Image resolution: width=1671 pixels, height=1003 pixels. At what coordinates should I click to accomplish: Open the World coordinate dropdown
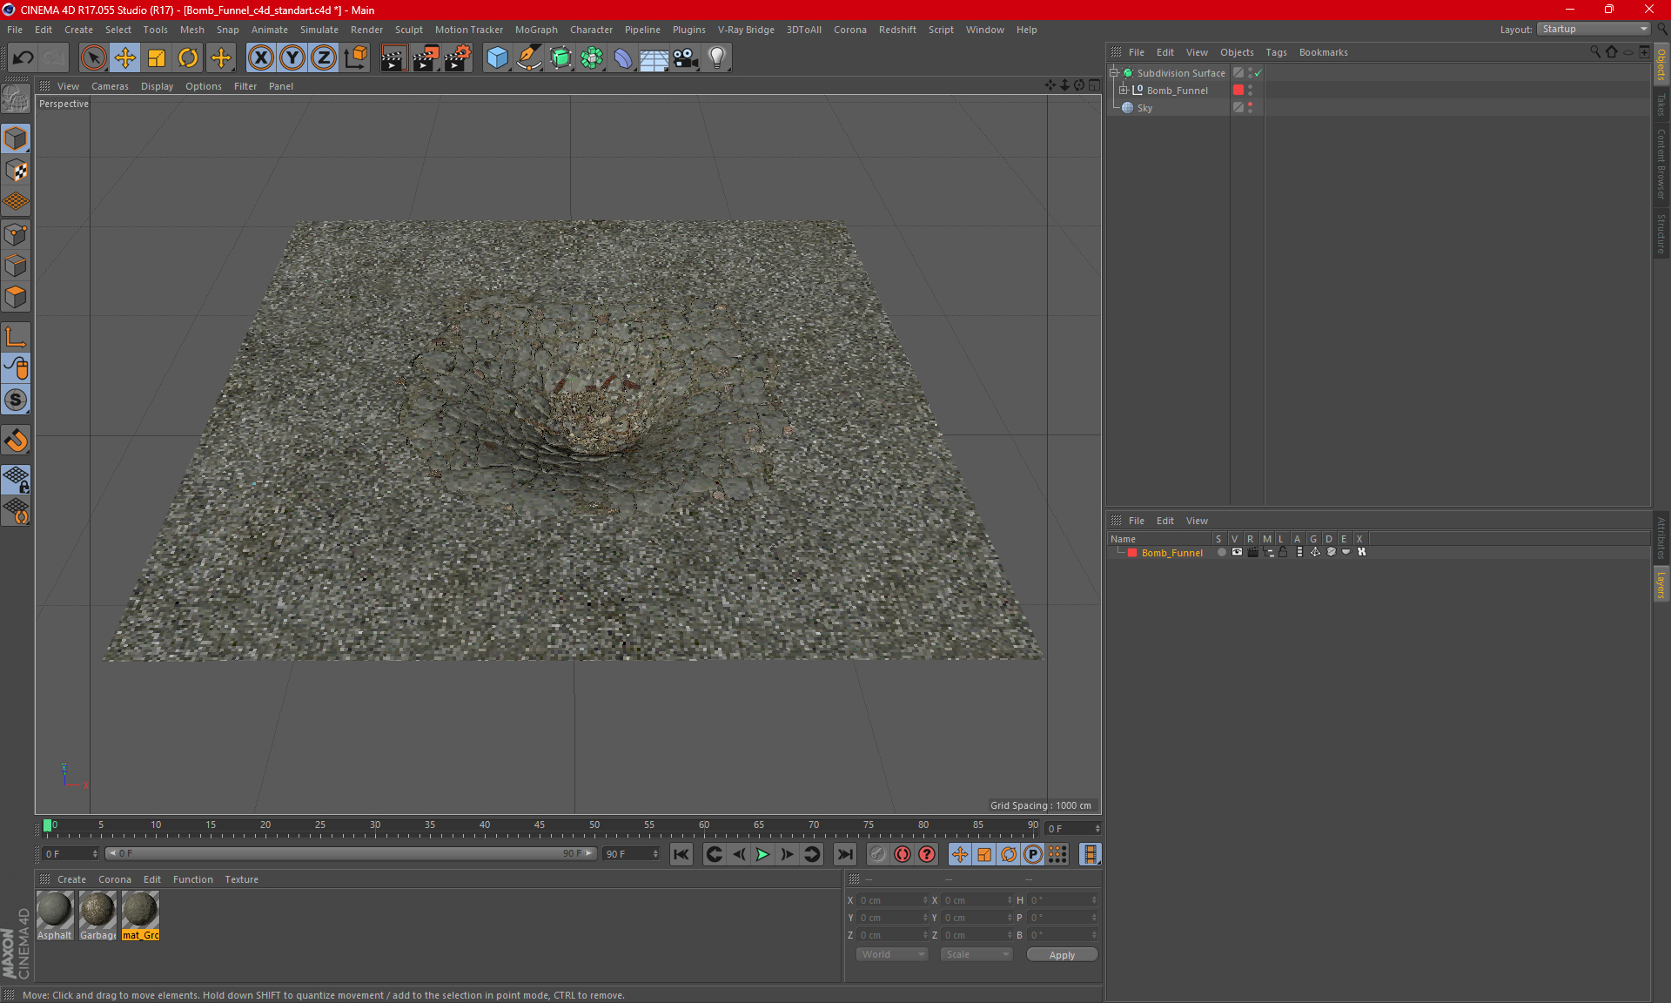point(892,954)
